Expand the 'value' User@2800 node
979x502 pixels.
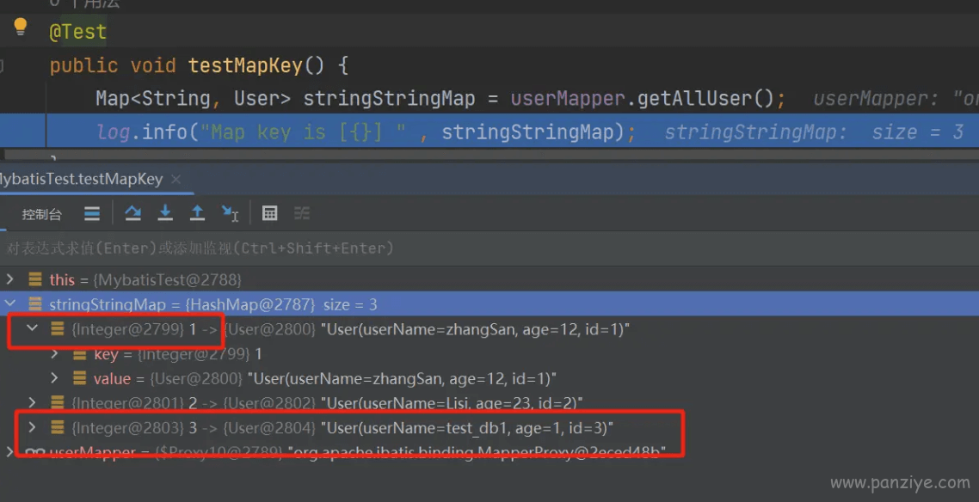pyautogui.click(x=54, y=378)
